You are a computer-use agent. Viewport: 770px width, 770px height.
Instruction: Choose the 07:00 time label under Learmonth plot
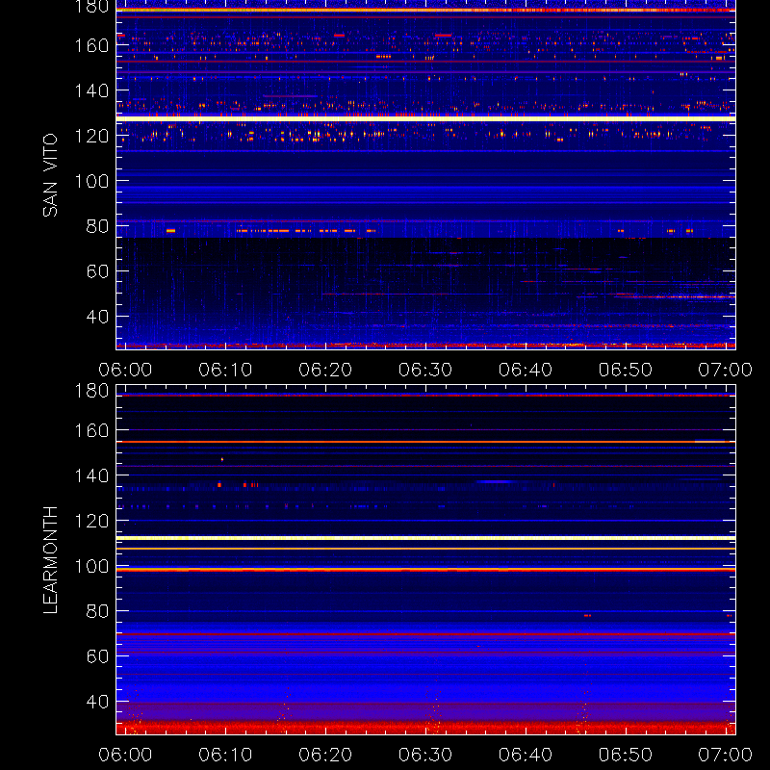[x=726, y=755]
